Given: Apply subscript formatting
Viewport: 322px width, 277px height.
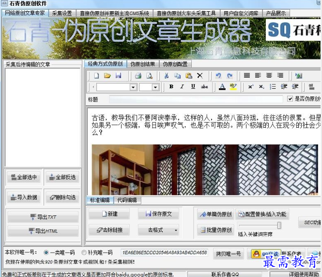Looking at the screenshot, I should (261, 87).
